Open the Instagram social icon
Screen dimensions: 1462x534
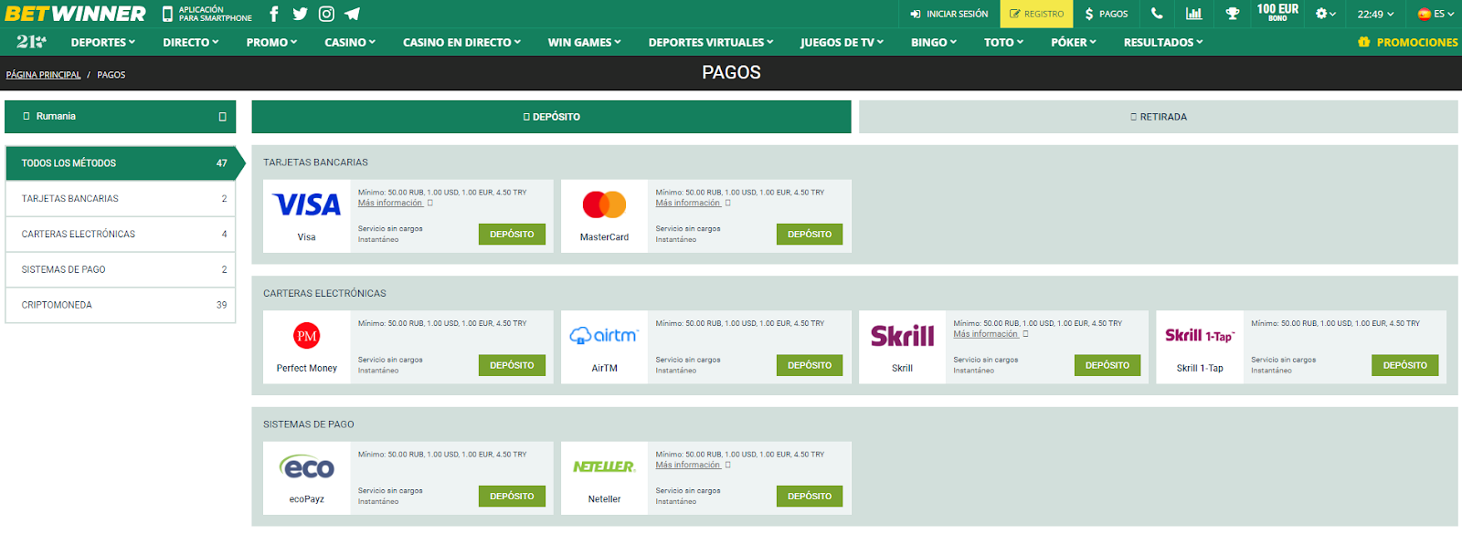[x=326, y=14]
